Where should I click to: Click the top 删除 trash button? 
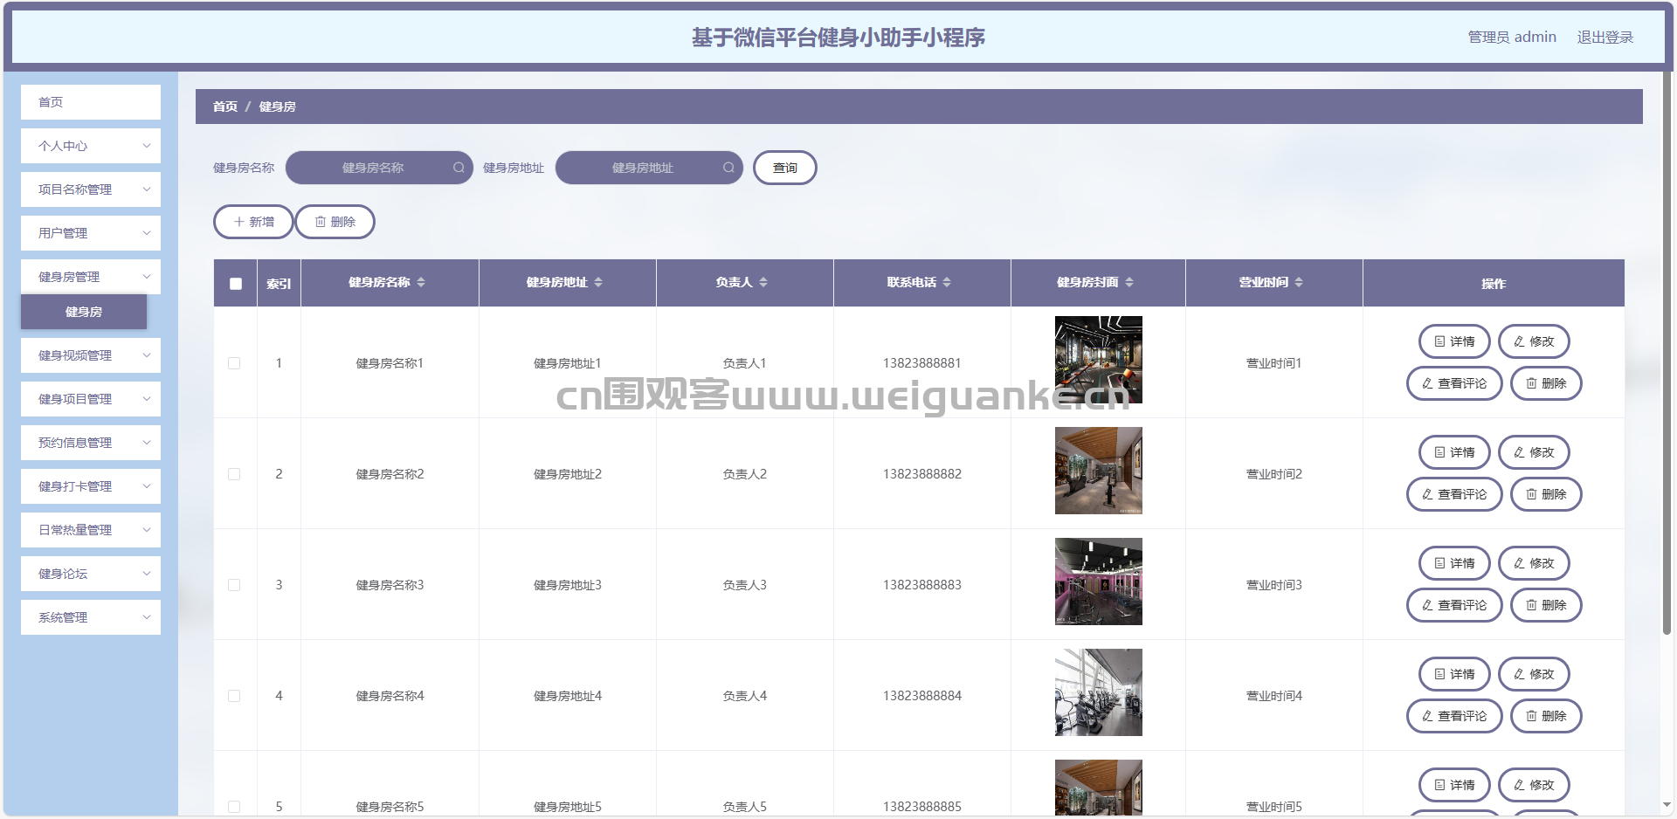coord(335,222)
